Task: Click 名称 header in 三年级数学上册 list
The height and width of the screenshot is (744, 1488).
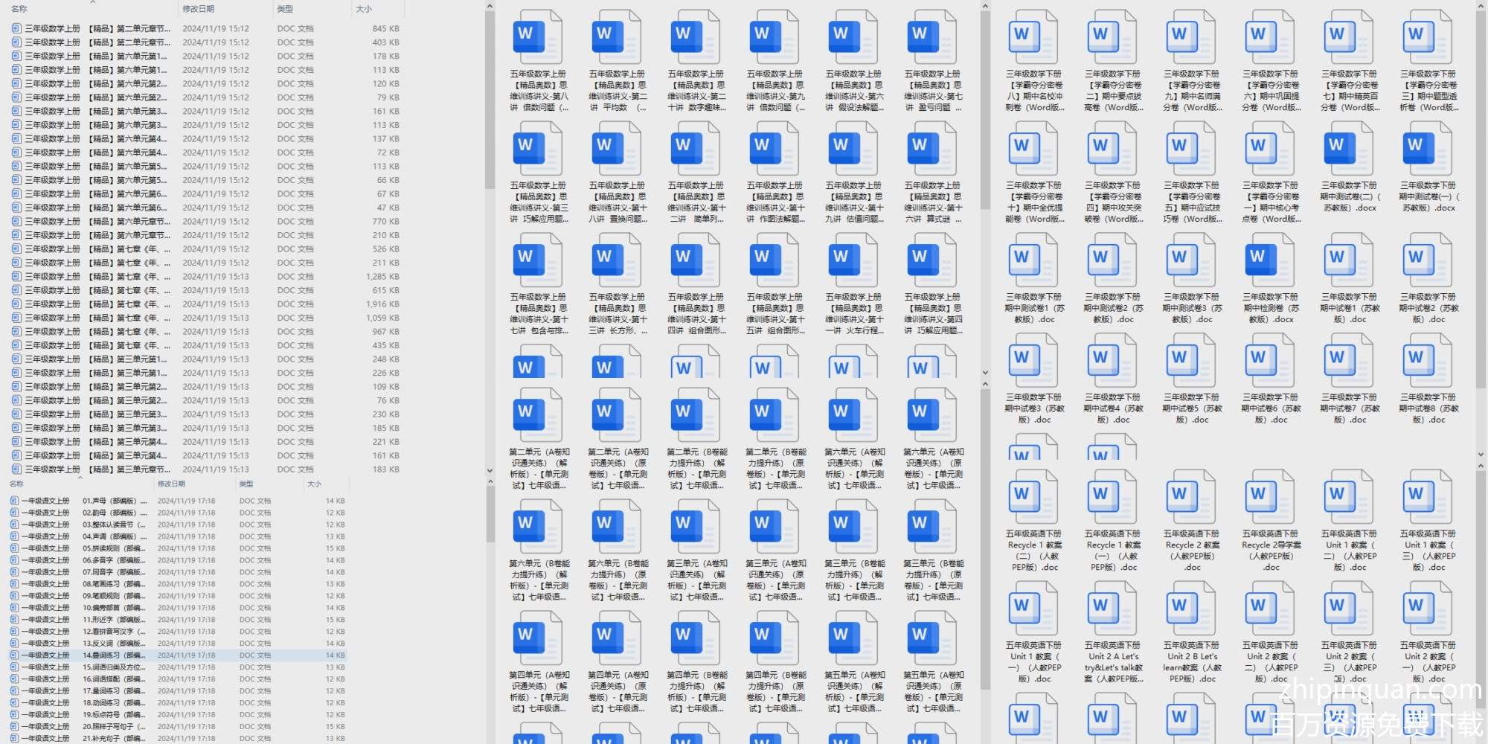Action: (19, 9)
